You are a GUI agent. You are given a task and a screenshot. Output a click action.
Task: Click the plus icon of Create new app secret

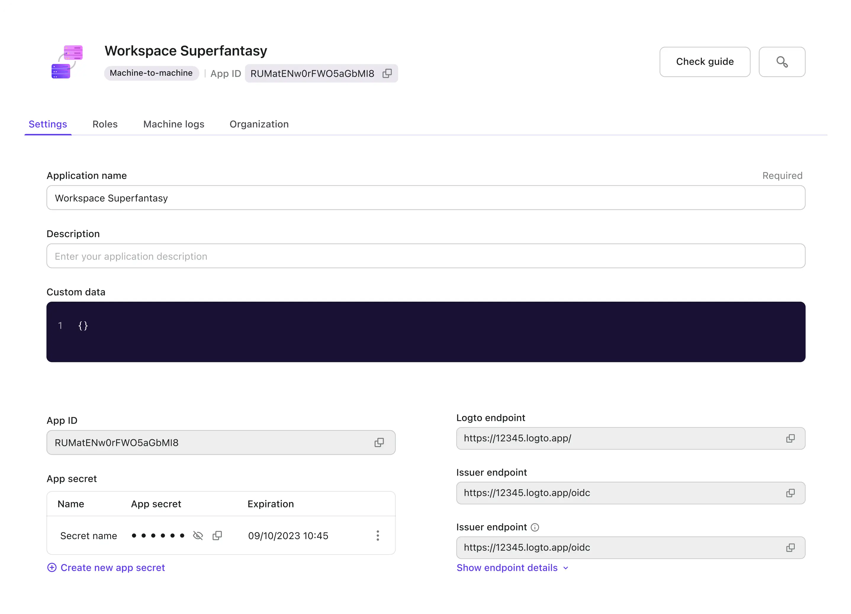(x=52, y=568)
